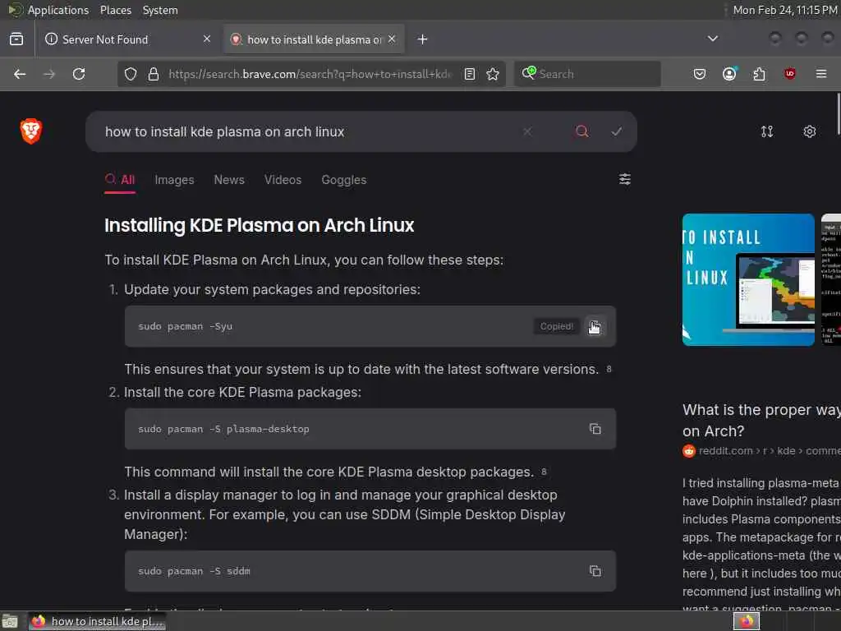841x631 pixels.
Task: Click the workspace switcher Firefox icon
Action: [747, 621]
